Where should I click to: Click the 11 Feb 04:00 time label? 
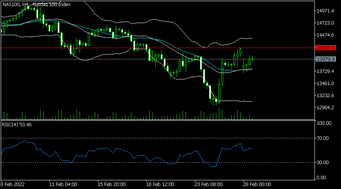click(x=63, y=184)
